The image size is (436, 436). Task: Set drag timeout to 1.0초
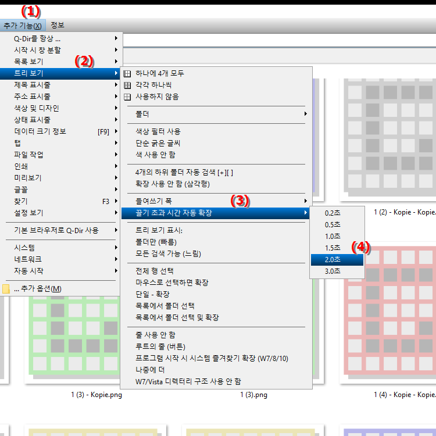tap(337, 237)
